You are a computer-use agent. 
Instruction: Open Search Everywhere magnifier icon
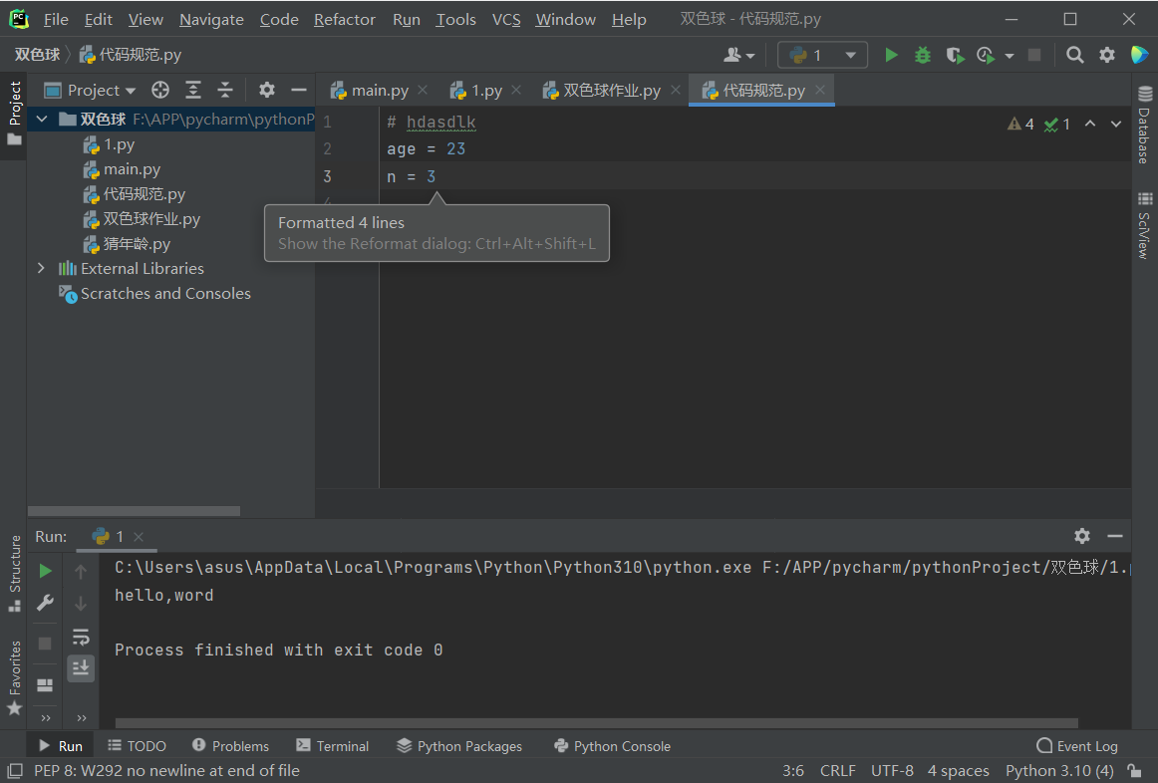click(1075, 55)
